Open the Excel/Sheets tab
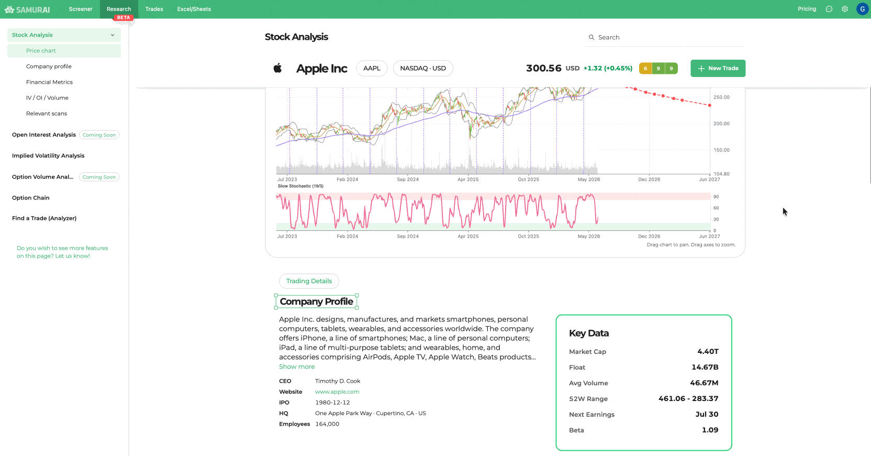 pyautogui.click(x=194, y=9)
